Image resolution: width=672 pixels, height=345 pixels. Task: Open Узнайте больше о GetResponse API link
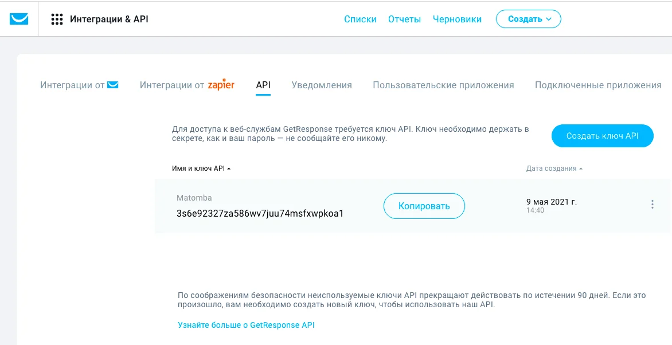pyautogui.click(x=246, y=325)
